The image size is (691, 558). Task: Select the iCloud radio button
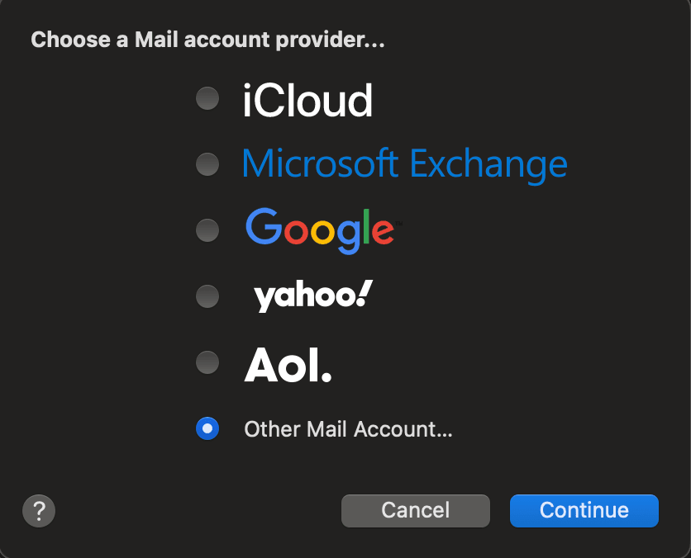coord(207,97)
